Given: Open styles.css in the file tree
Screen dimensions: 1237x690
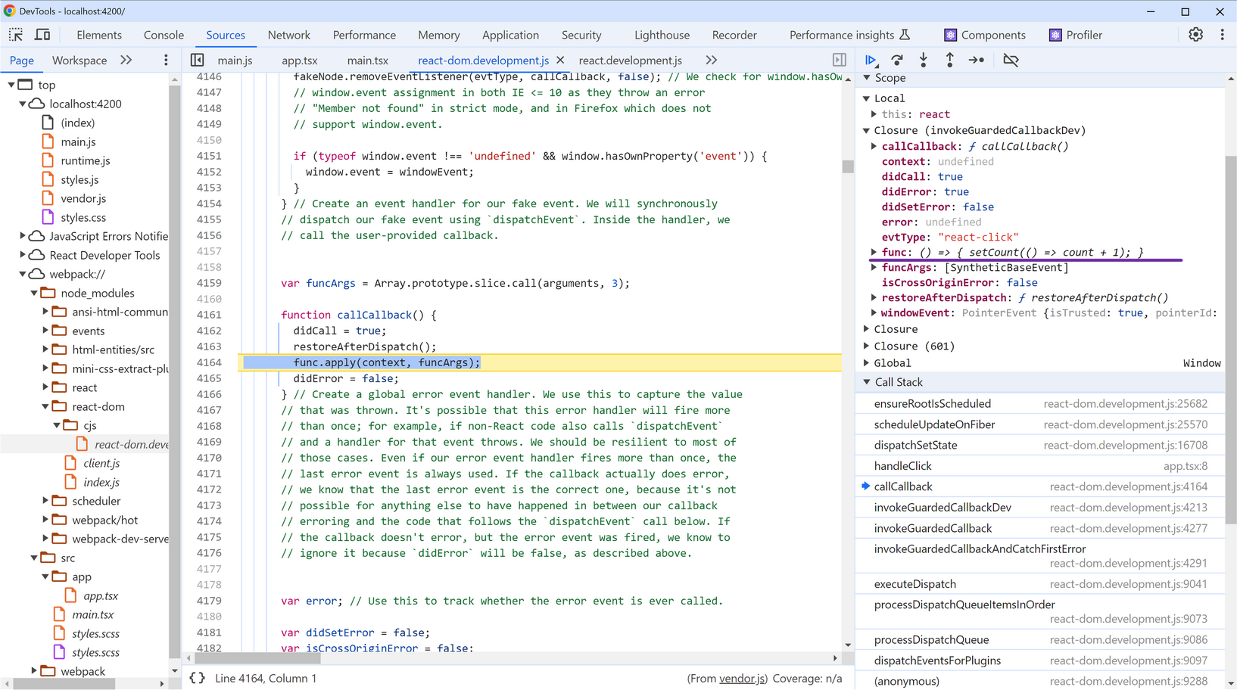Looking at the screenshot, I should point(83,217).
